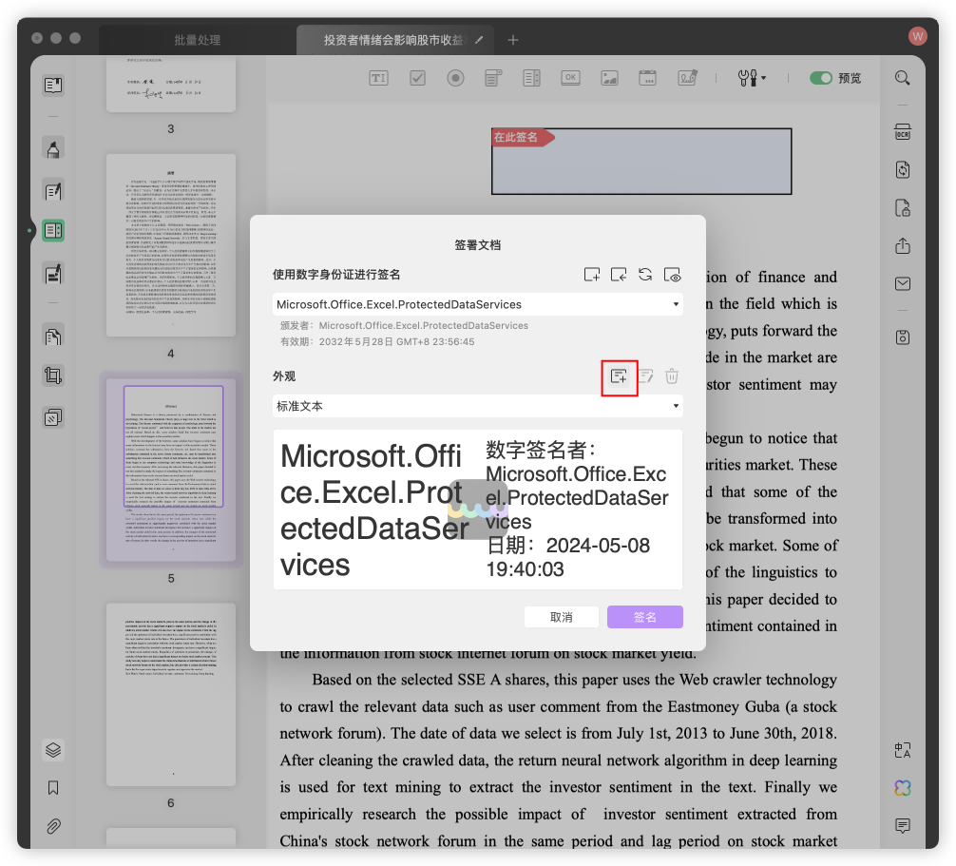Screen dimensions: 956x866
Task: Open the search magnifier
Action: click(x=903, y=78)
